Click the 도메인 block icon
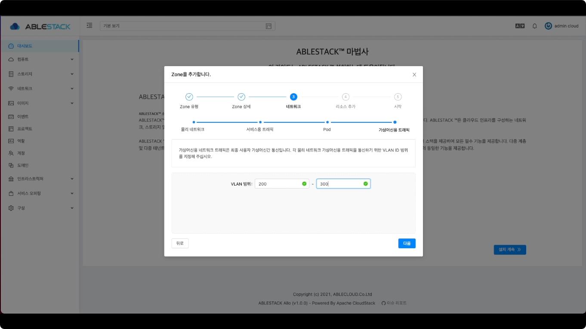Viewport: 586px width, 329px height. pos(11,165)
